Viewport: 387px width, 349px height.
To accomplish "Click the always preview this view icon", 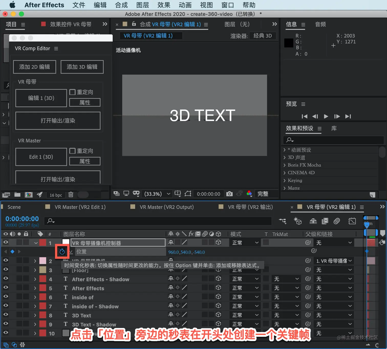I will (x=116, y=194).
